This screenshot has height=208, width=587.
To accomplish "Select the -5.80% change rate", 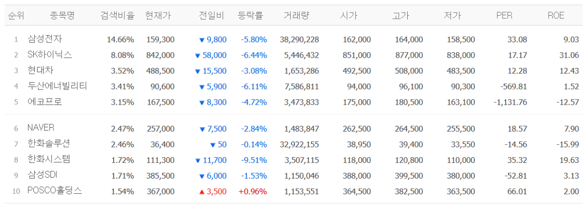I will [x=254, y=39].
